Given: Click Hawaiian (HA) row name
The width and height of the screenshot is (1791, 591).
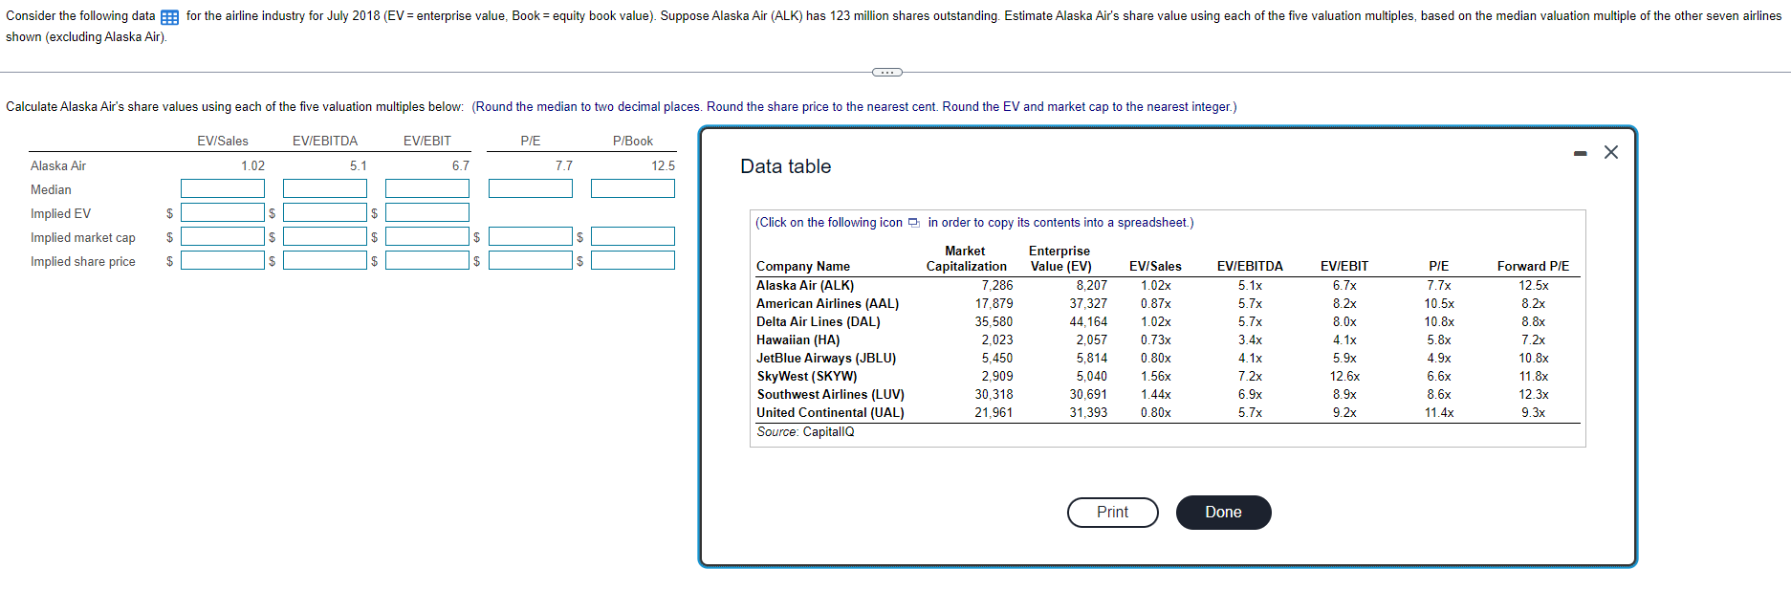Looking at the screenshot, I should pyautogui.click(x=797, y=340).
